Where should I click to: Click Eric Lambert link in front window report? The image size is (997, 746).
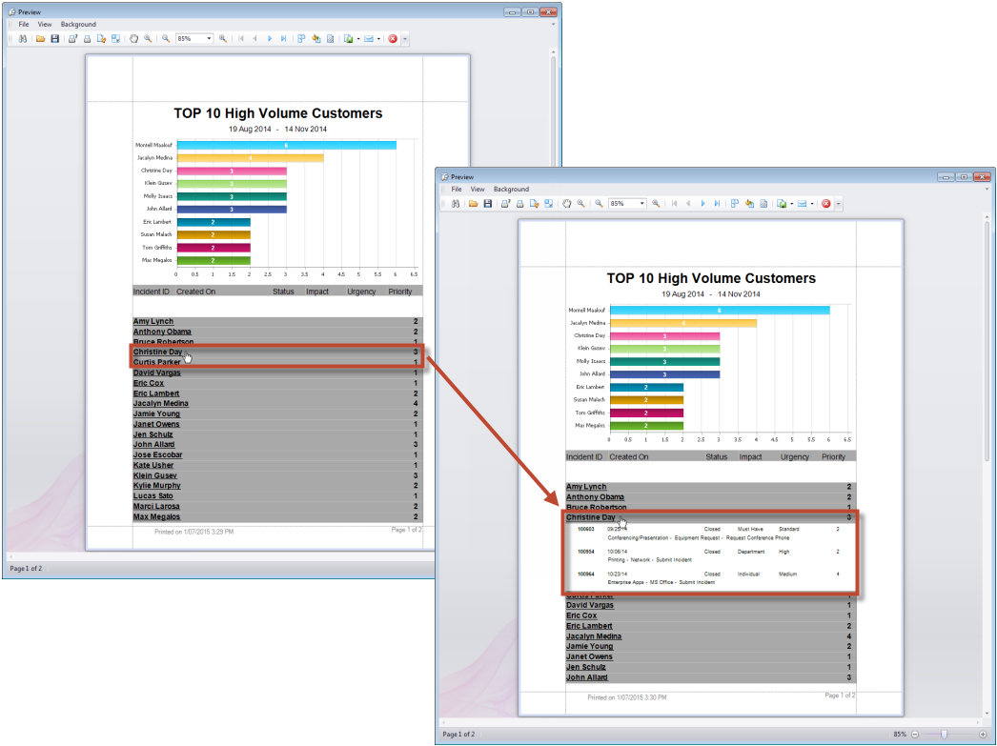point(589,626)
